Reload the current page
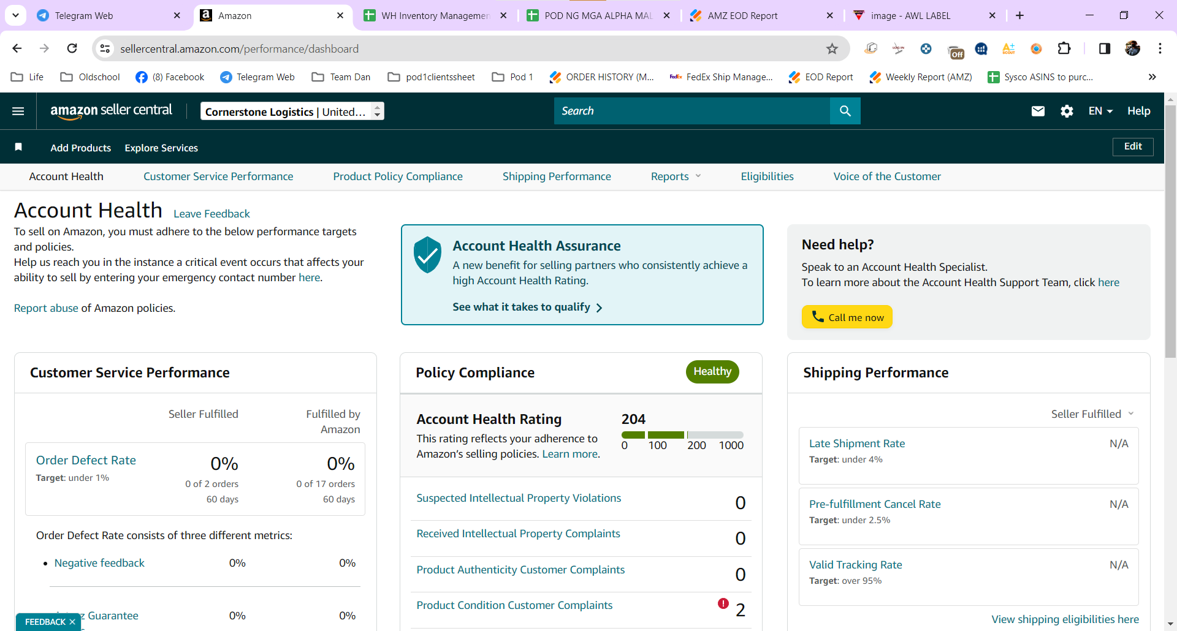The image size is (1177, 631). (72, 48)
